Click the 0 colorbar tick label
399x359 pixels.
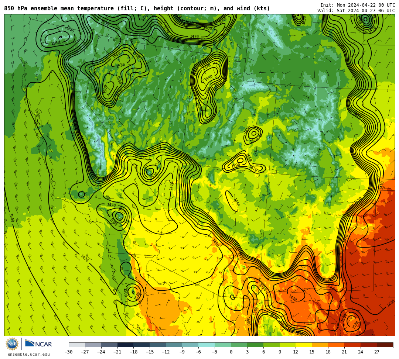pyautogui.click(x=231, y=352)
